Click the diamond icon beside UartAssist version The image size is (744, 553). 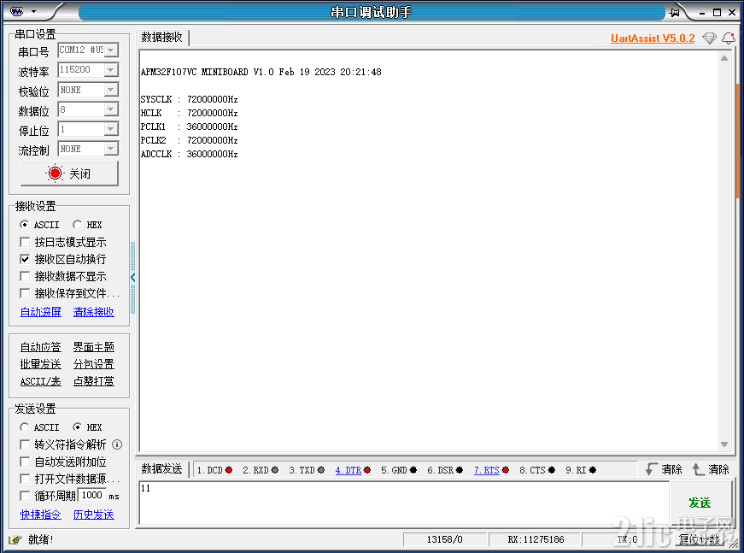tap(709, 38)
